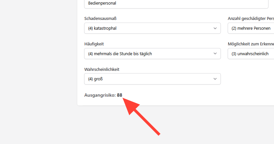Click the chevron icon in the Wahrscheinlichkeit field
This screenshot has height=144, width=274.
215,79
